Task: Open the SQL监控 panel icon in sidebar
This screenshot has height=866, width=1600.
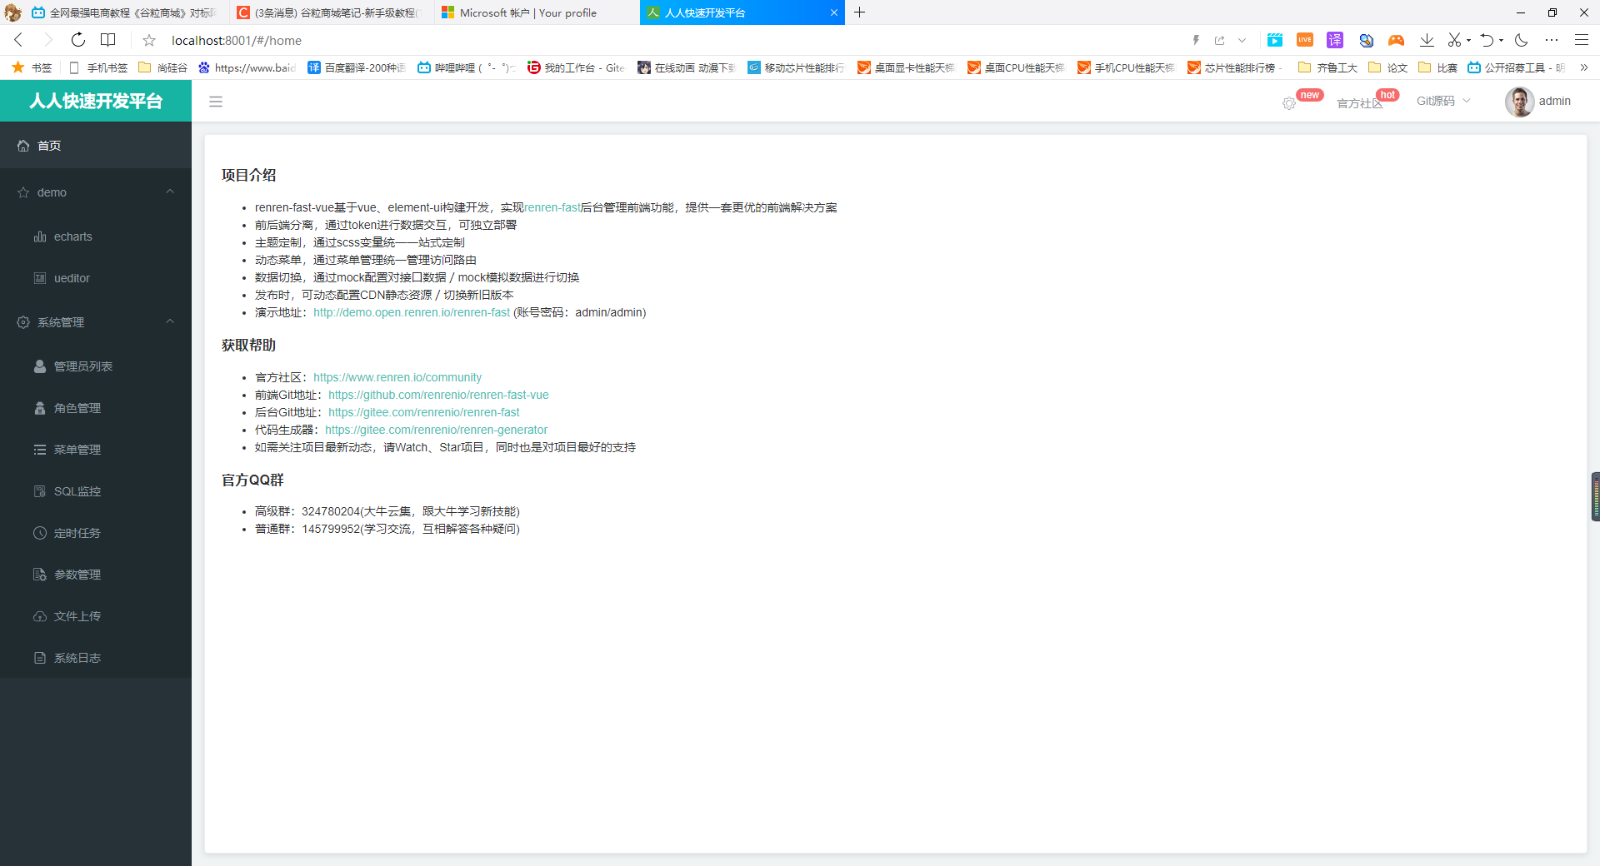Action: click(x=40, y=491)
